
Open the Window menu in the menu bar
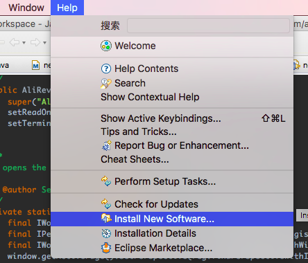pyautogui.click(x=26, y=8)
